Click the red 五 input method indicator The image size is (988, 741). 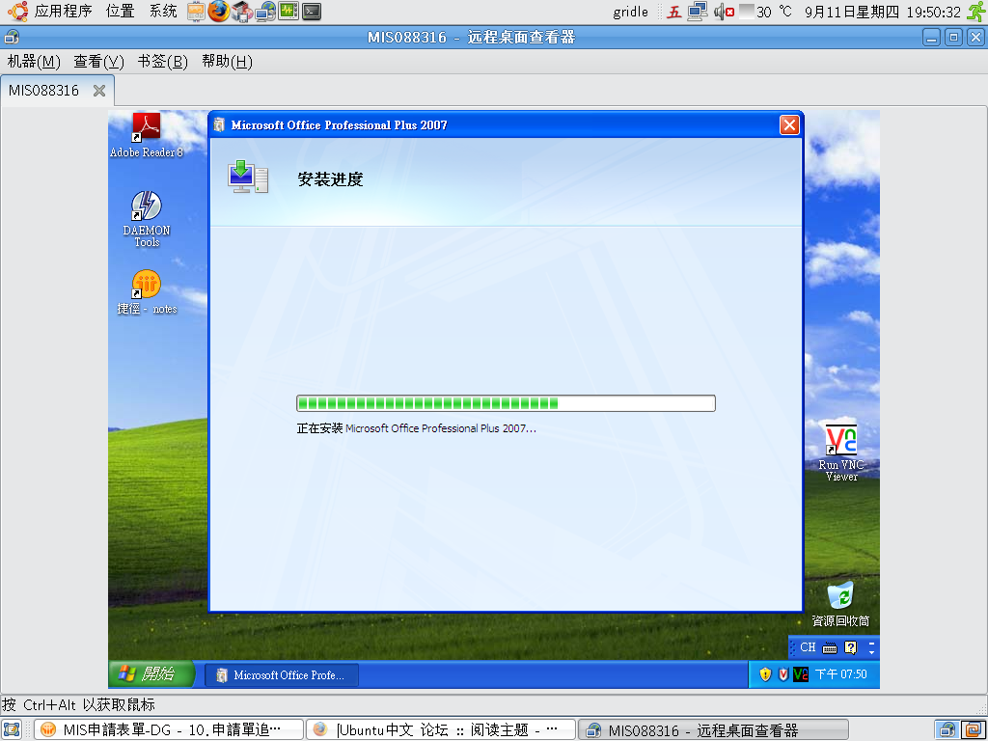pos(674,12)
